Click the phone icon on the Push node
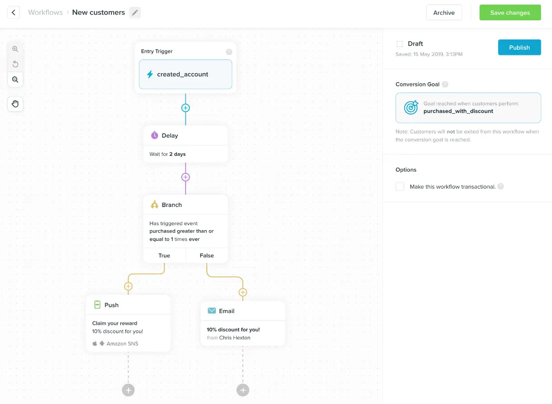Viewport: 552px width, 404px height. (97, 305)
